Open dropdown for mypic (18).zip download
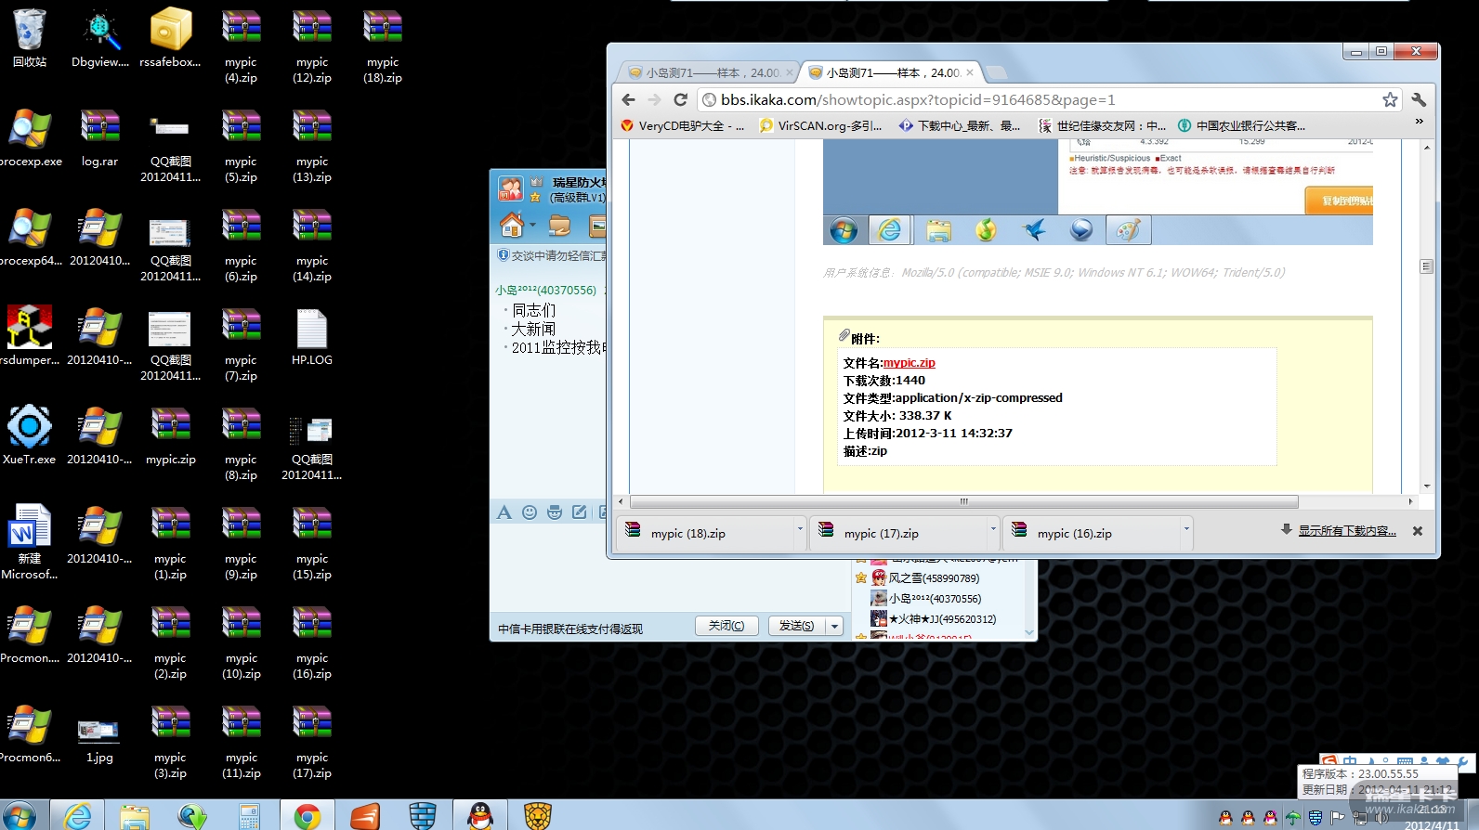 pyautogui.click(x=800, y=529)
